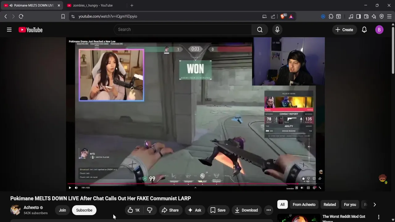Screen dimensions: 395x222
Task: Open the more actions ellipsis menu
Action: pyautogui.click(x=269, y=210)
